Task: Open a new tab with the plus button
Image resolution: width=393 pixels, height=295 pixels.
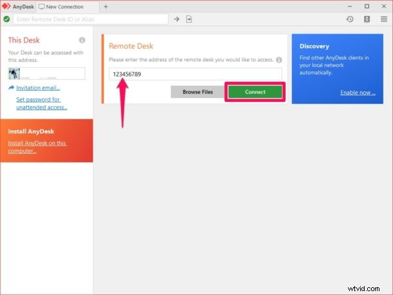Action: pos(106,7)
